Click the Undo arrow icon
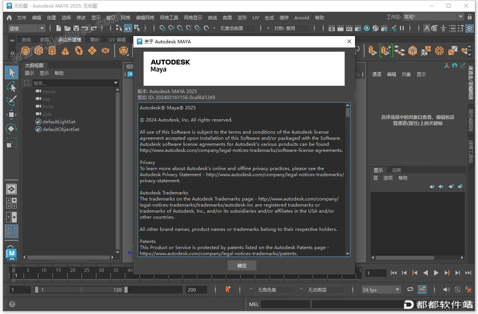 pos(85,28)
